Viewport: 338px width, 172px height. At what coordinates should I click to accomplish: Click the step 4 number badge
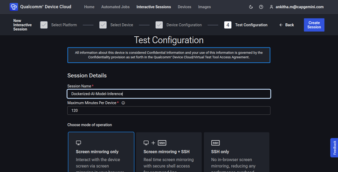tap(228, 25)
